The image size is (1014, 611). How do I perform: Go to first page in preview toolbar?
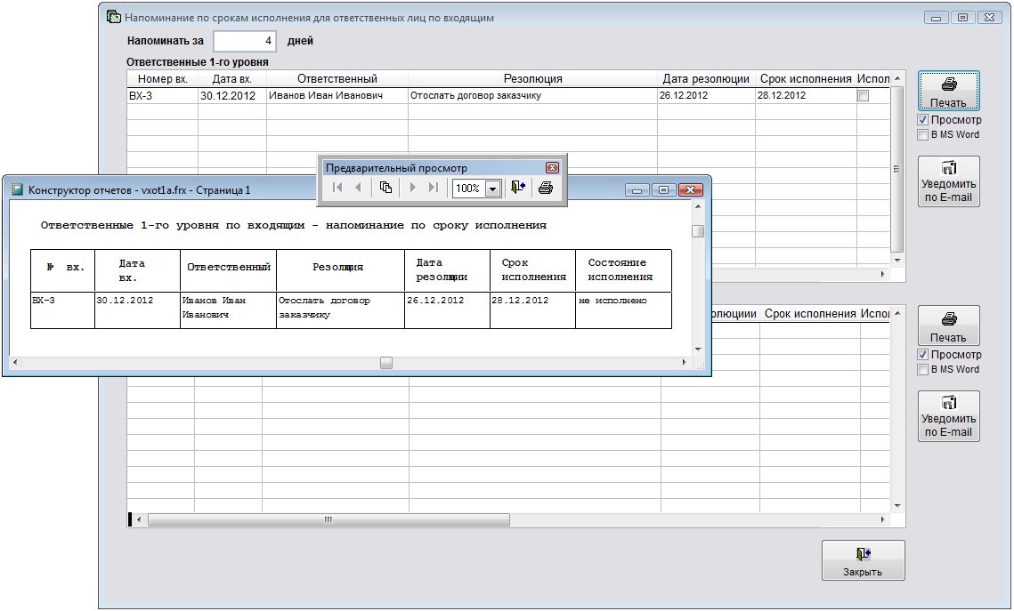pyautogui.click(x=337, y=188)
